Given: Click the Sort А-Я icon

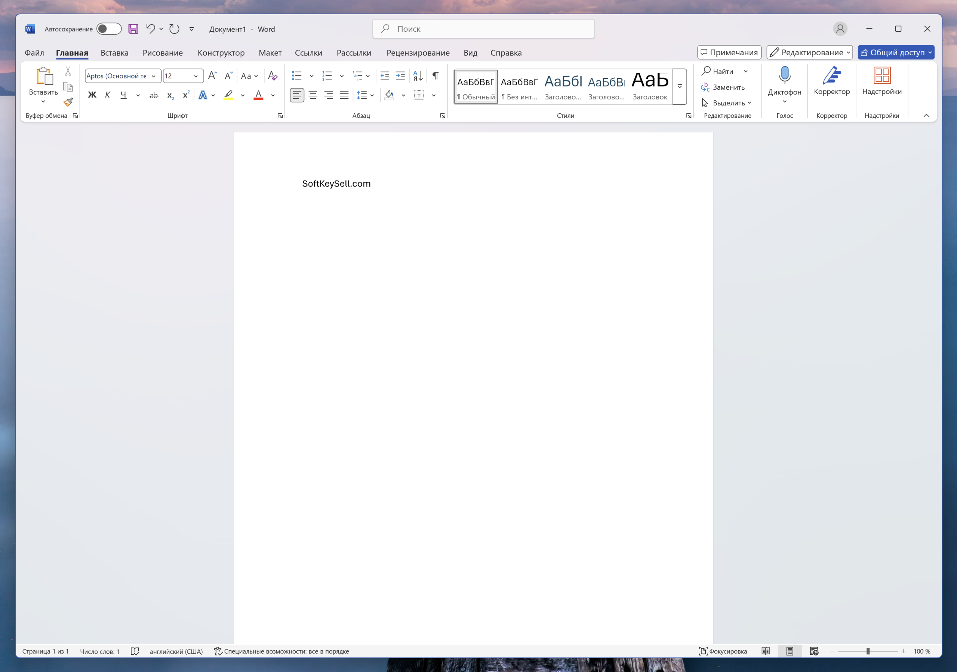Looking at the screenshot, I should (x=418, y=76).
